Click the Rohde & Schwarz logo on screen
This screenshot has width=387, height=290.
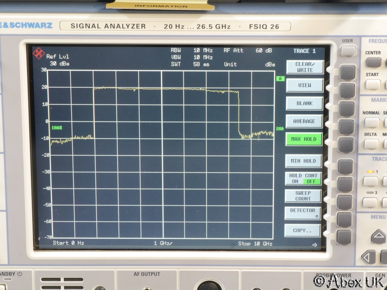point(38,53)
